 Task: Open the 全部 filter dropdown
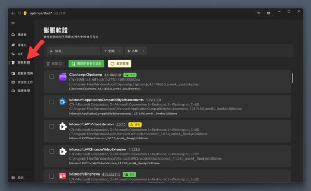[x=112, y=51]
